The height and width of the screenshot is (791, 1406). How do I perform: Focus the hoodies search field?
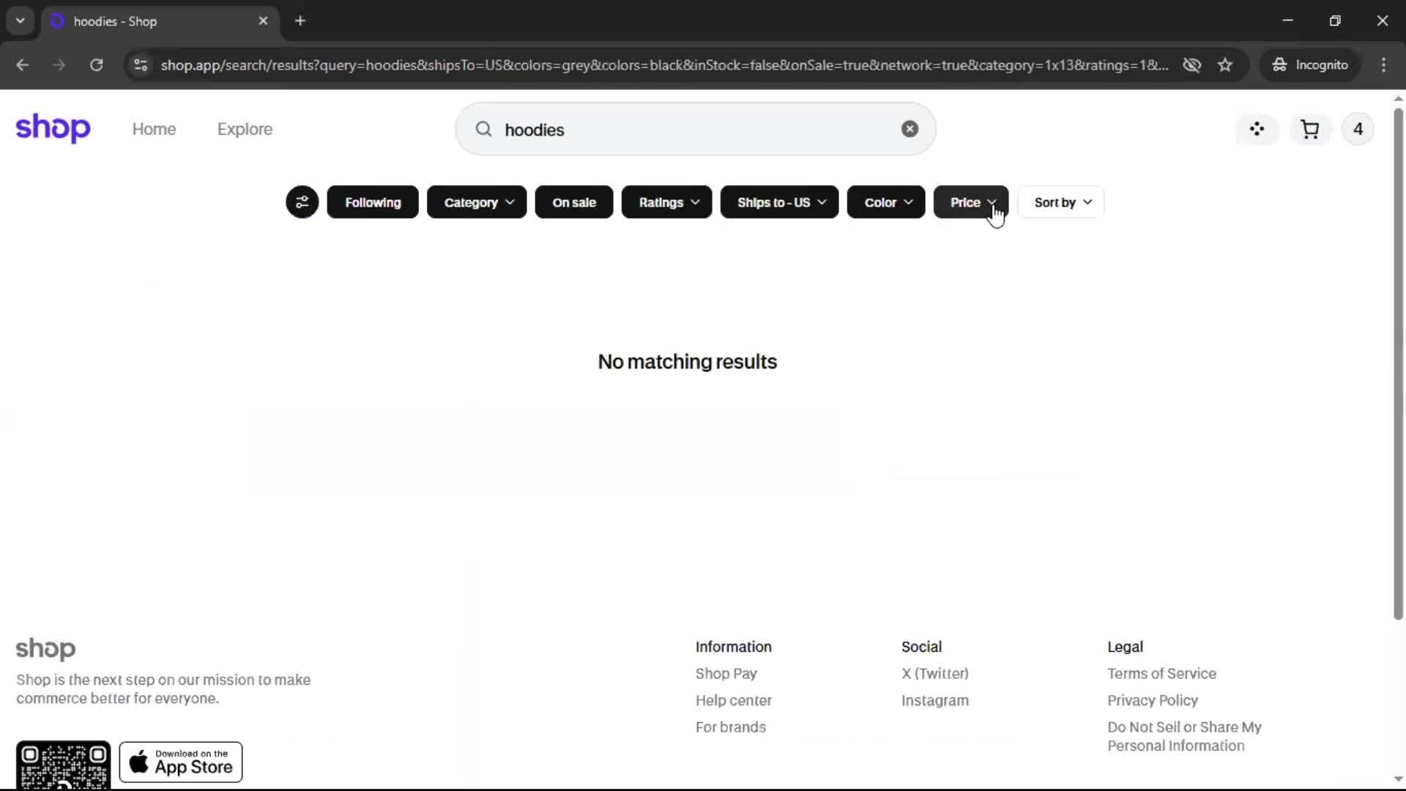pos(688,130)
